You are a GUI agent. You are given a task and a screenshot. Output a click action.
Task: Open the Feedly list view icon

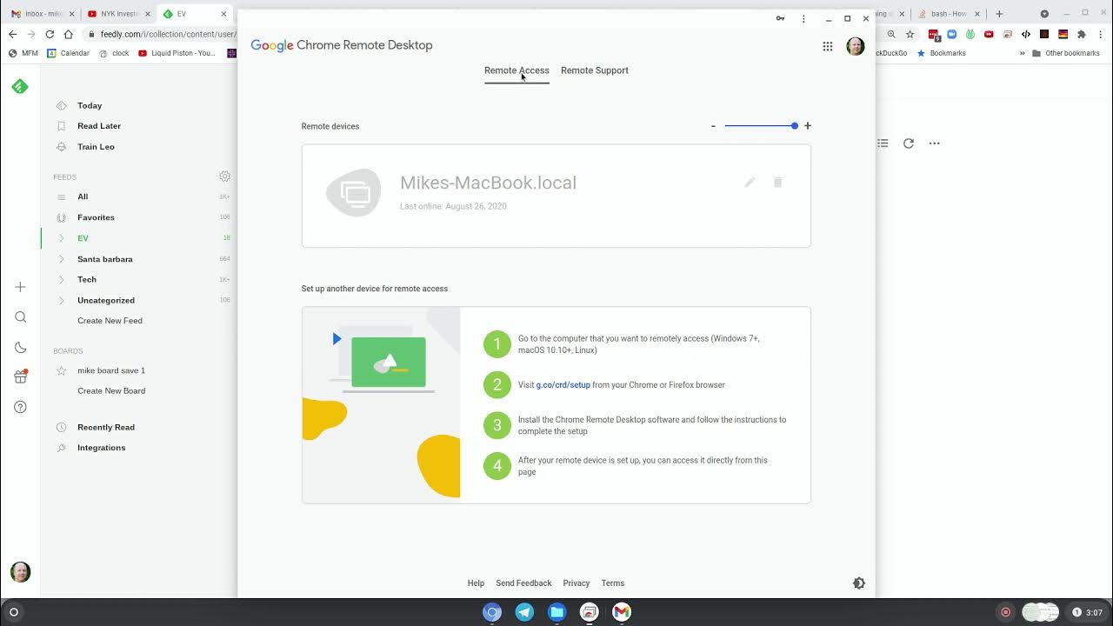tap(883, 143)
